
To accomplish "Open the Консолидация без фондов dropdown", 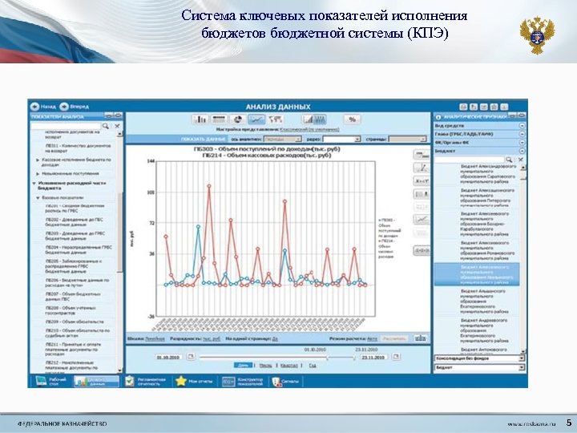I will click(479, 358).
